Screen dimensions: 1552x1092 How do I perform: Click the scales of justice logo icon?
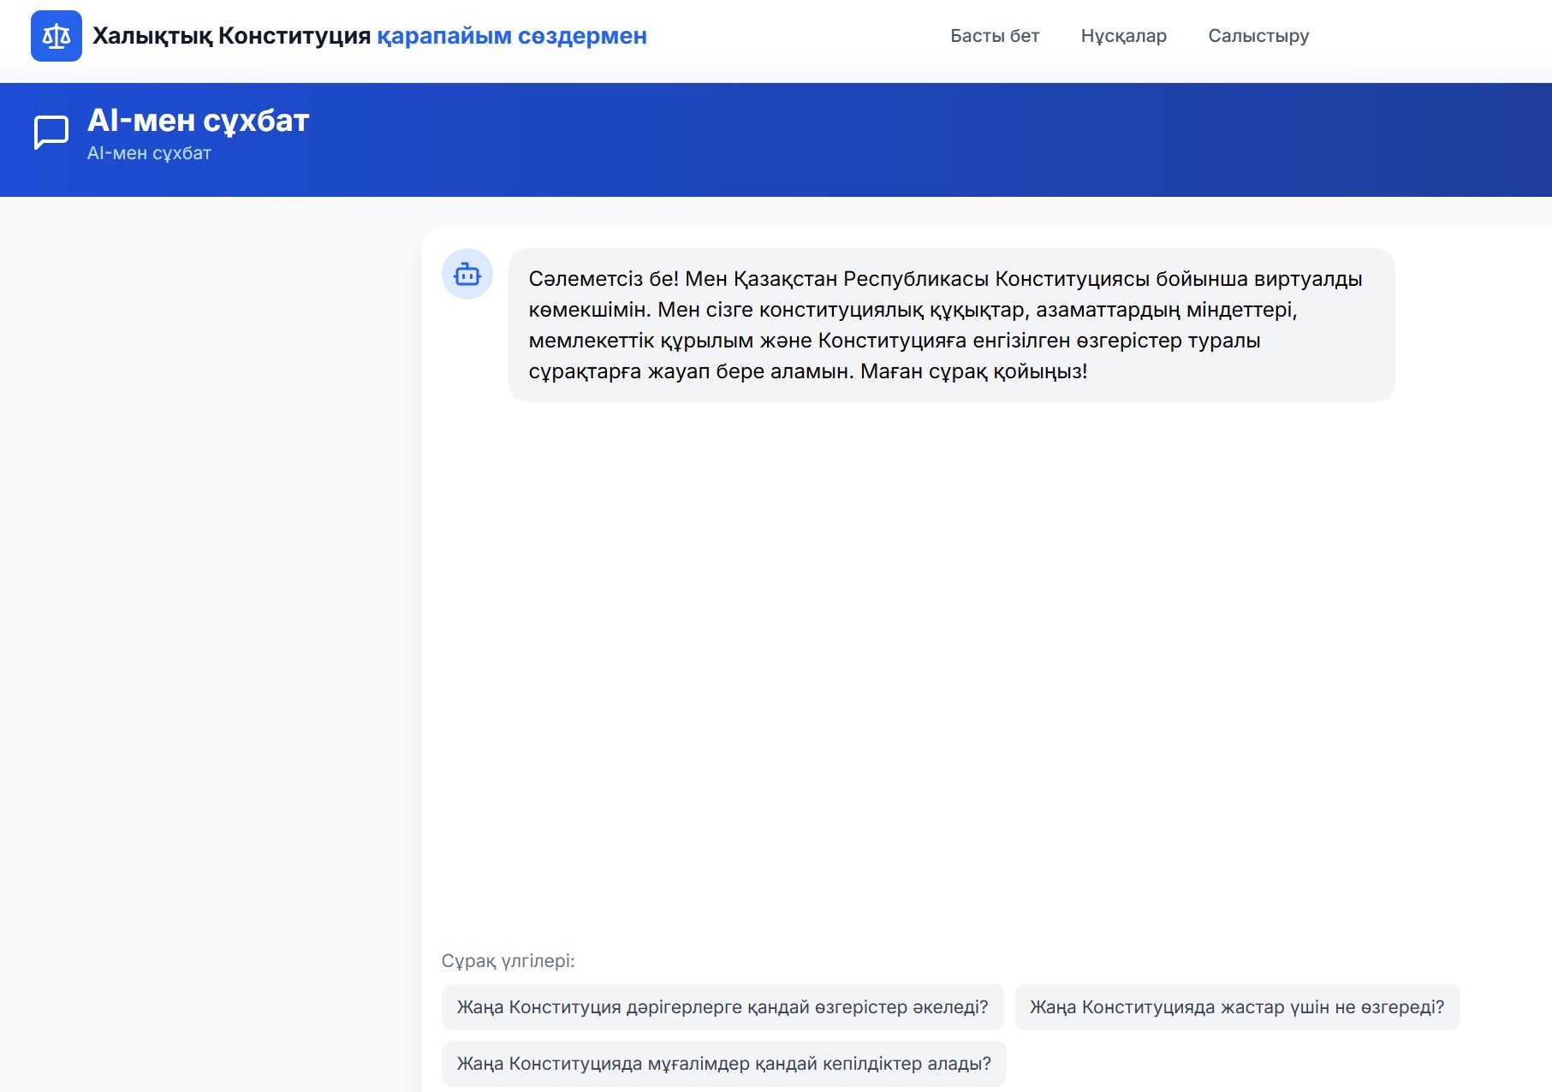56,36
